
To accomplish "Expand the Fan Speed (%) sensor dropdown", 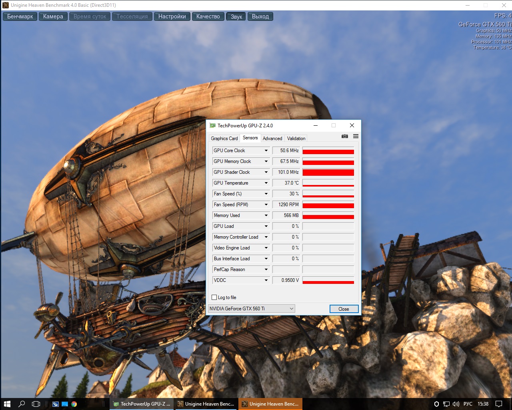I will coord(266,194).
